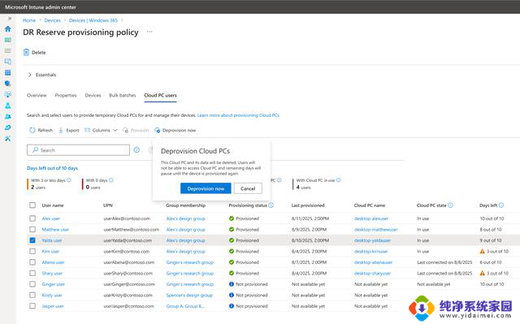This screenshot has height=324, width=520.
Task: Open the more options ellipsis beside policy title
Action: tap(149, 32)
